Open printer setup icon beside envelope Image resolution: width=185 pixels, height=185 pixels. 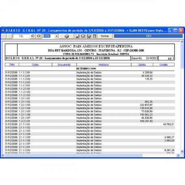[89, 36]
